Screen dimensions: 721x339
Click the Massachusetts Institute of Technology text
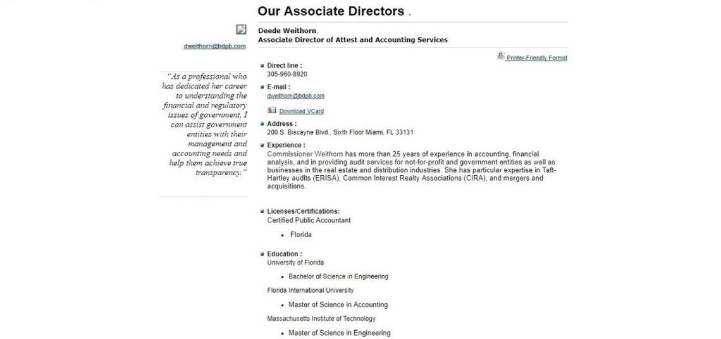pyautogui.click(x=321, y=319)
